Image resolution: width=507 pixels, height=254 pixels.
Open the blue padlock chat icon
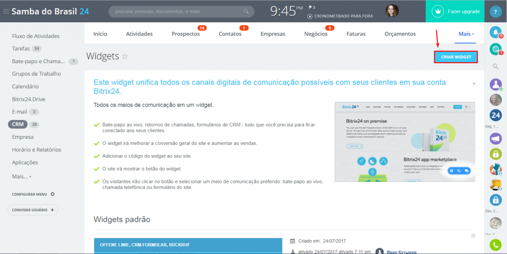coord(495,200)
